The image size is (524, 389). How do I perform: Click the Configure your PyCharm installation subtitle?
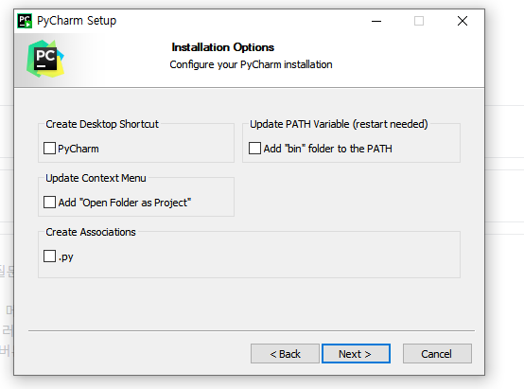pos(251,64)
